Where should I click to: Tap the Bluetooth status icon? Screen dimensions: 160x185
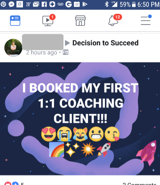[106, 4]
